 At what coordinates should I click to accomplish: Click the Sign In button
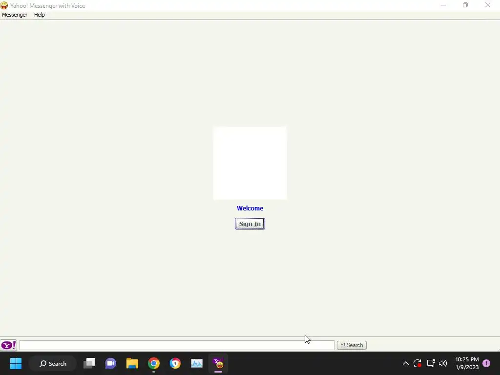(x=250, y=224)
